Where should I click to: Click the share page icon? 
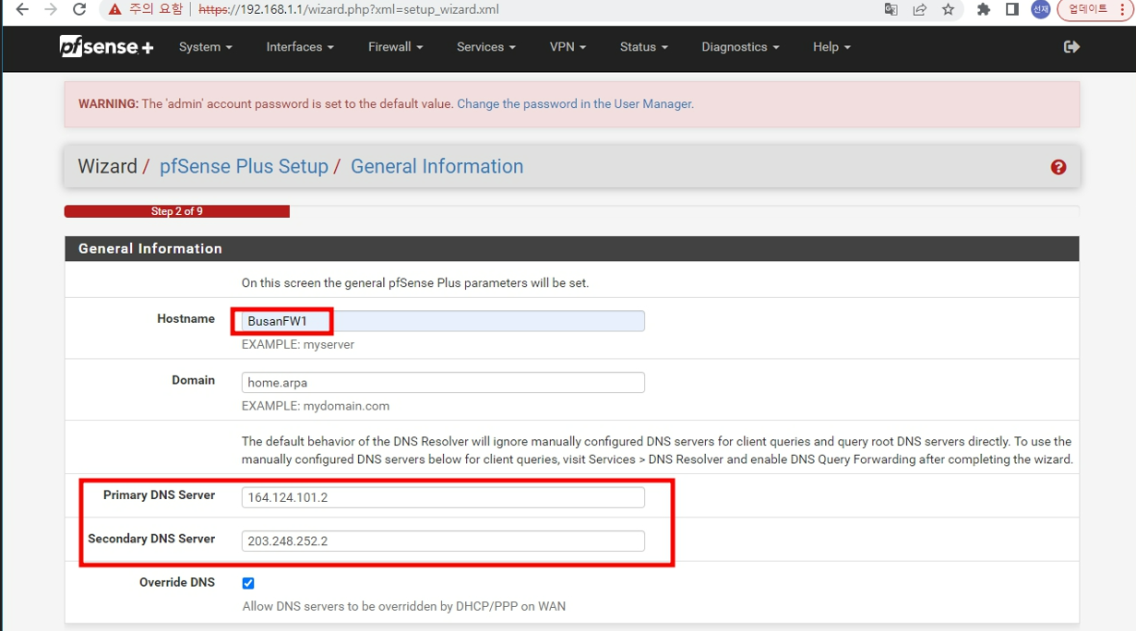919,9
